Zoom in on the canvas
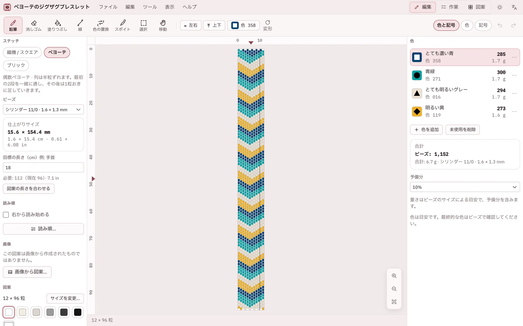This screenshot has height=326, width=523. [394, 276]
